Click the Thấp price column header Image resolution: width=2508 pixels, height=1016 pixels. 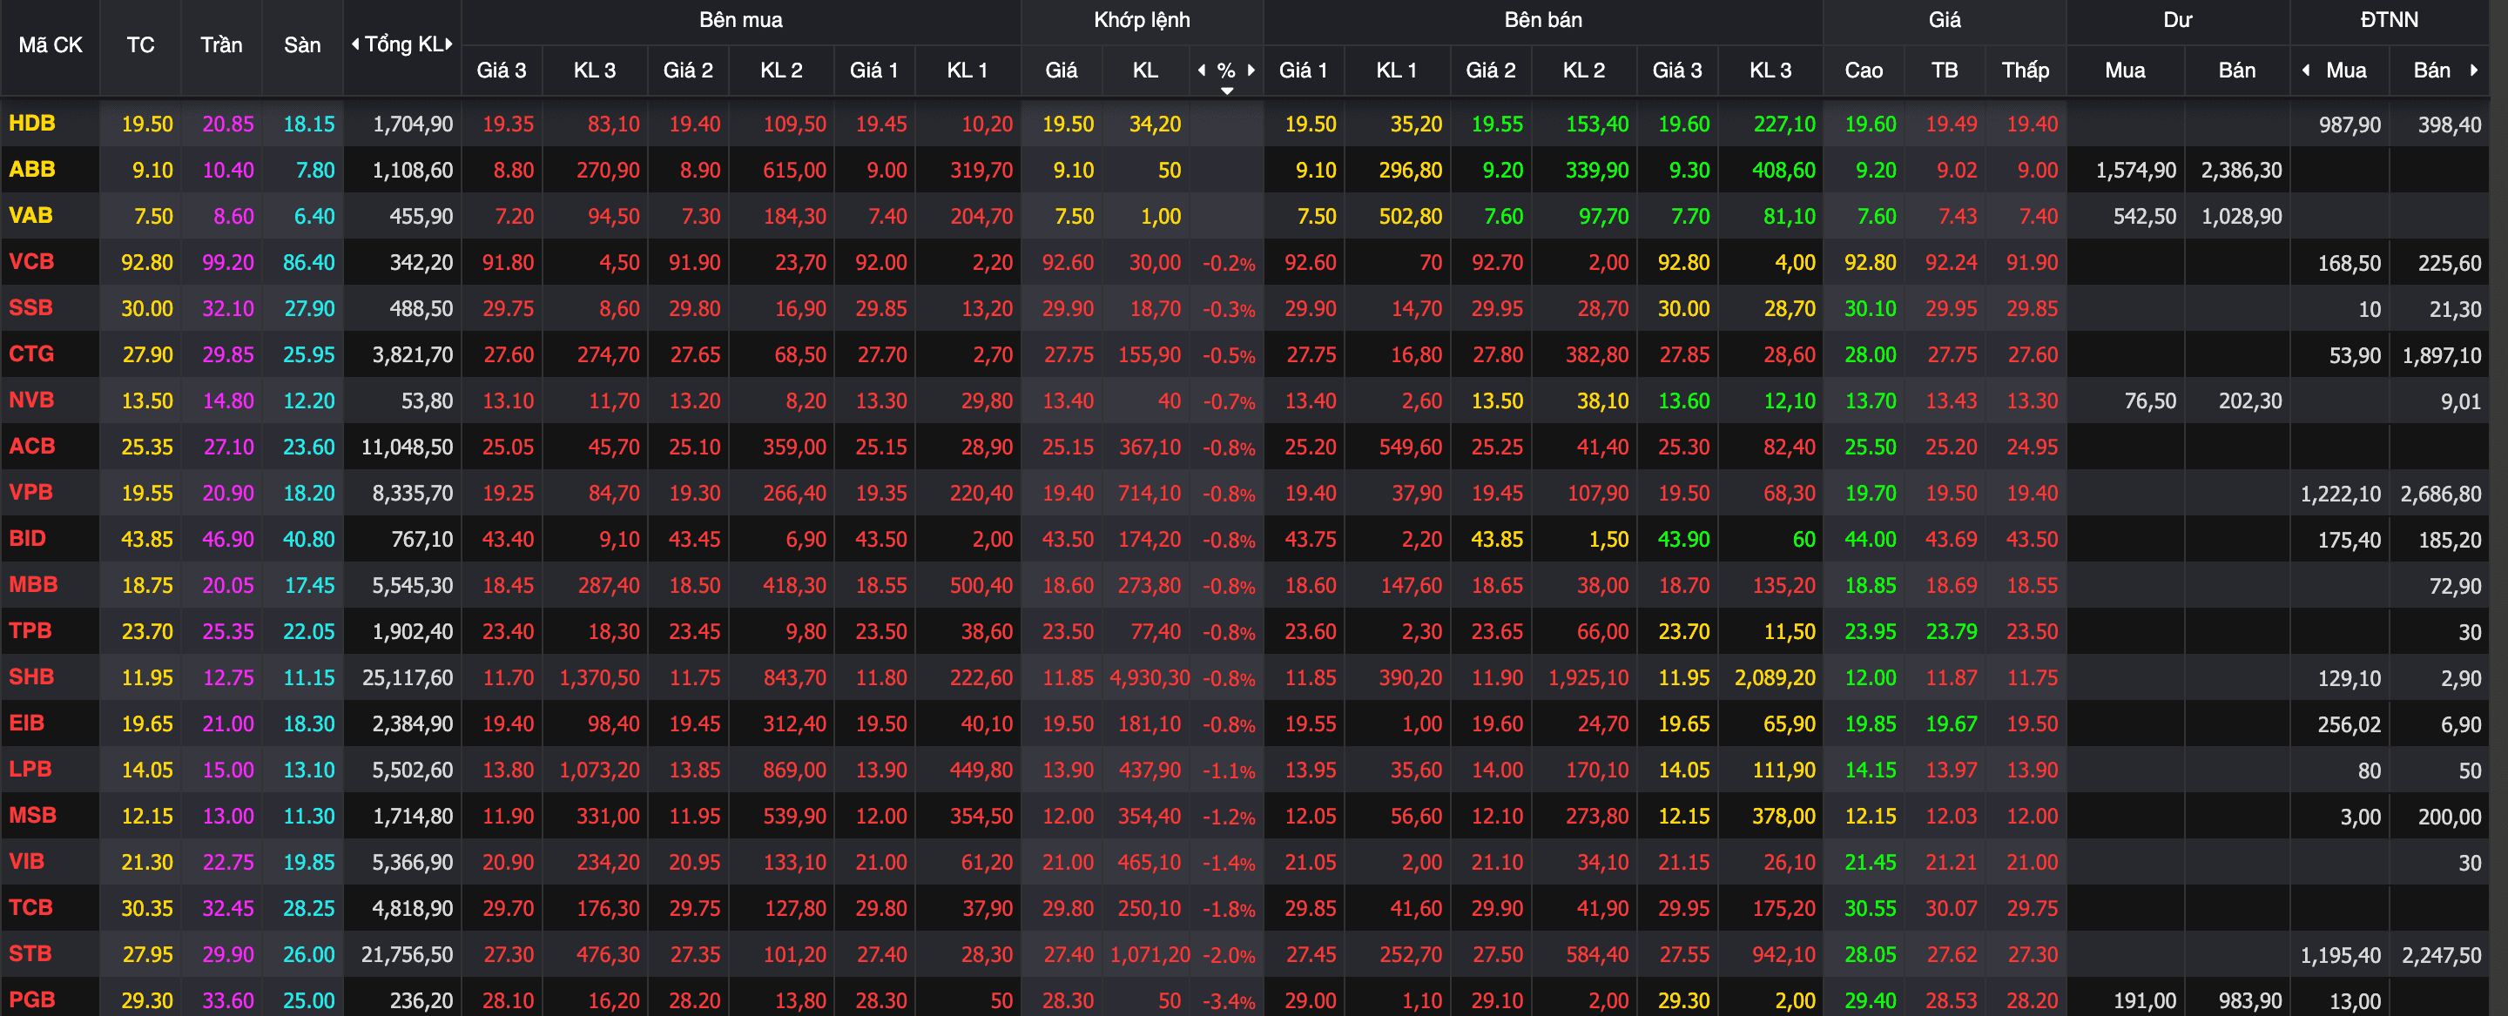pos(2025,70)
